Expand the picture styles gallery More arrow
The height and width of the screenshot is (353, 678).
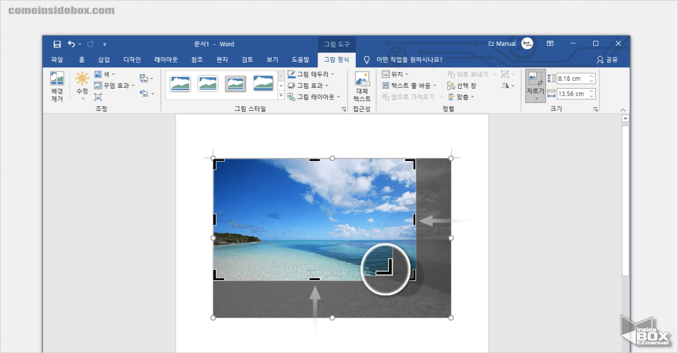pos(281,95)
